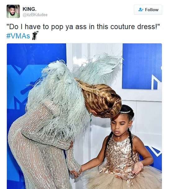The height and width of the screenshot is (189, 169).
Task: Click the KING. profile avatar picture
Action: coord(13,11)
